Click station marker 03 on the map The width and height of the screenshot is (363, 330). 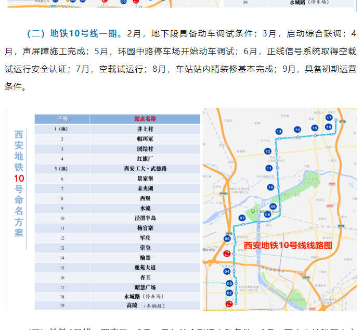[229, 283]
